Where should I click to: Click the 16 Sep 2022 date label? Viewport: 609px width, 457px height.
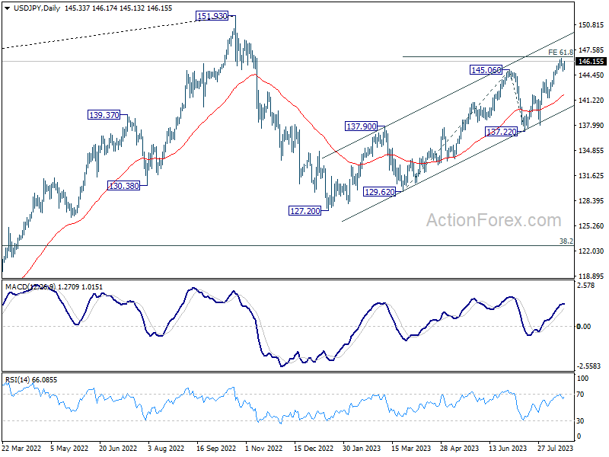(x=216, y=448)
